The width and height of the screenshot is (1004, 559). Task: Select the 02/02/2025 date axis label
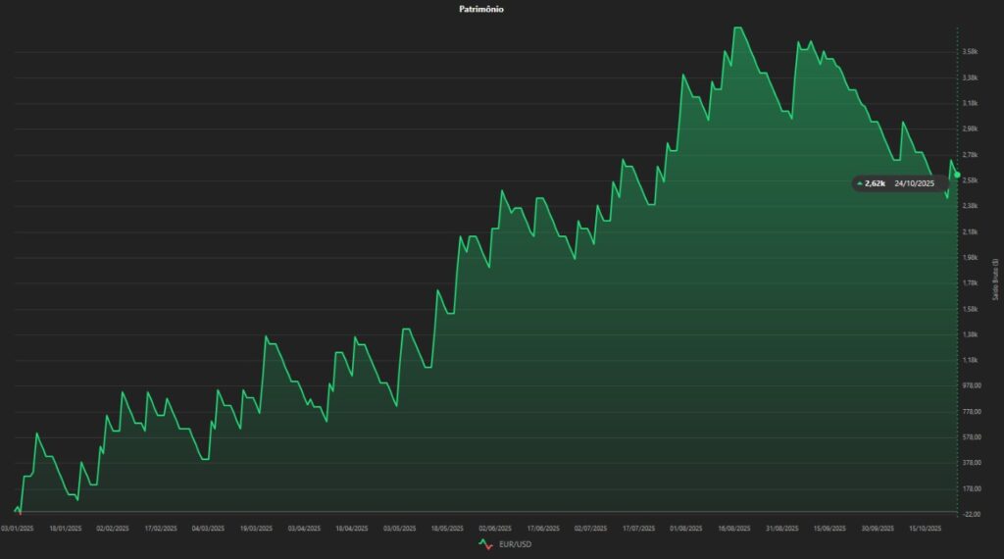pos(113,528)
